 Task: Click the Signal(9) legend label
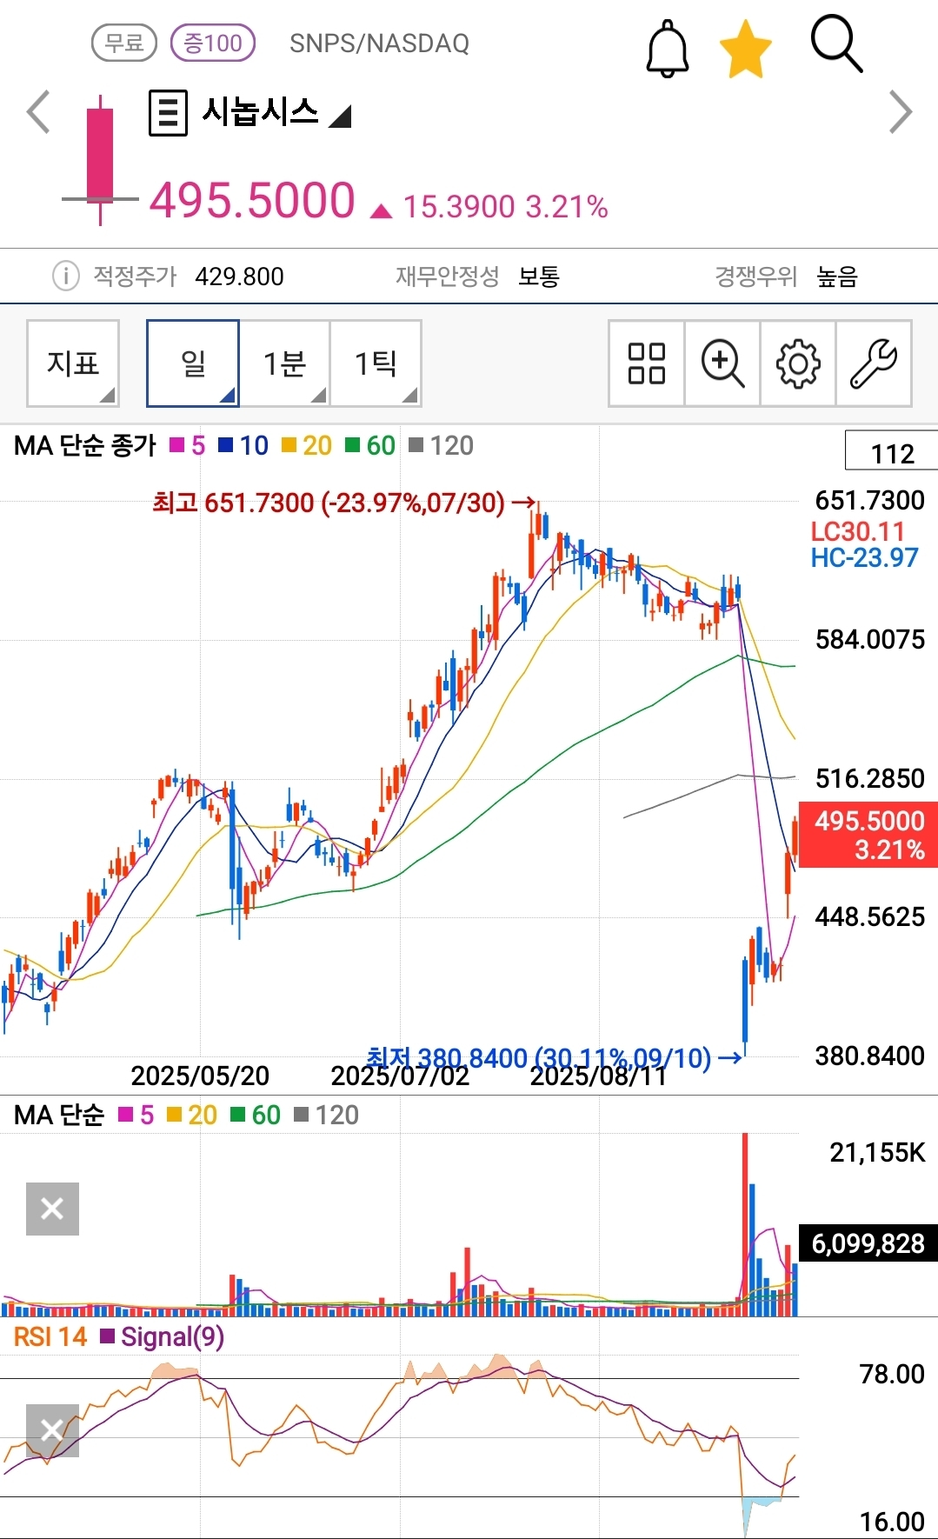point(163,1336)
